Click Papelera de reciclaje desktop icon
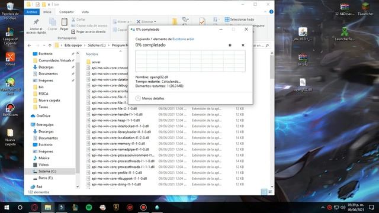The image size is (379, 213). [x=10, y=11]
